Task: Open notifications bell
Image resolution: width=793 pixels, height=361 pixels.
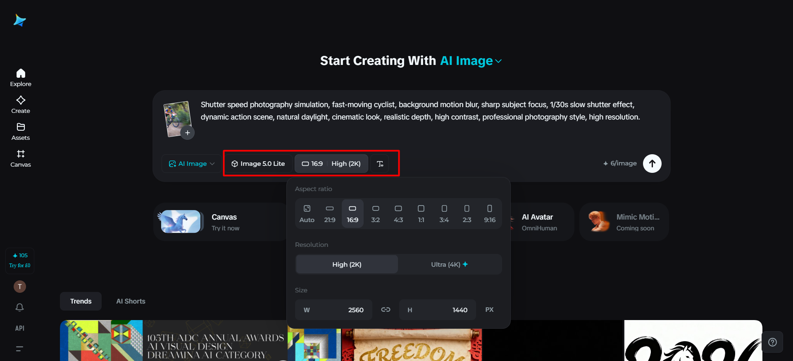Action: tap(20, 307)
